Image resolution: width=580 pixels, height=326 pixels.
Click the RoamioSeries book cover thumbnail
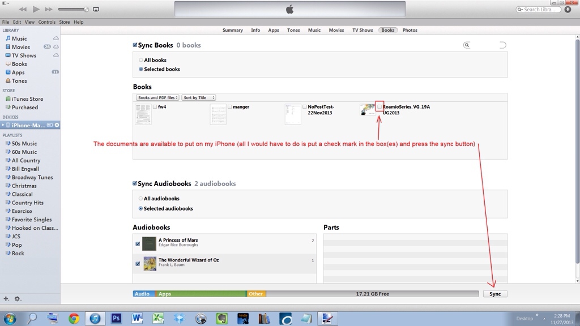tap(367, 109)
